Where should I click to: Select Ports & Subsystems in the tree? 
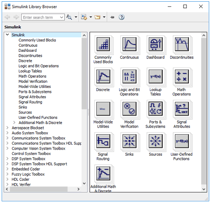click(35, 92)
